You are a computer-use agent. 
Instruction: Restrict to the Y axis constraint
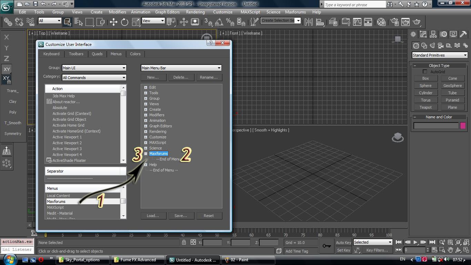coord(7,48)
